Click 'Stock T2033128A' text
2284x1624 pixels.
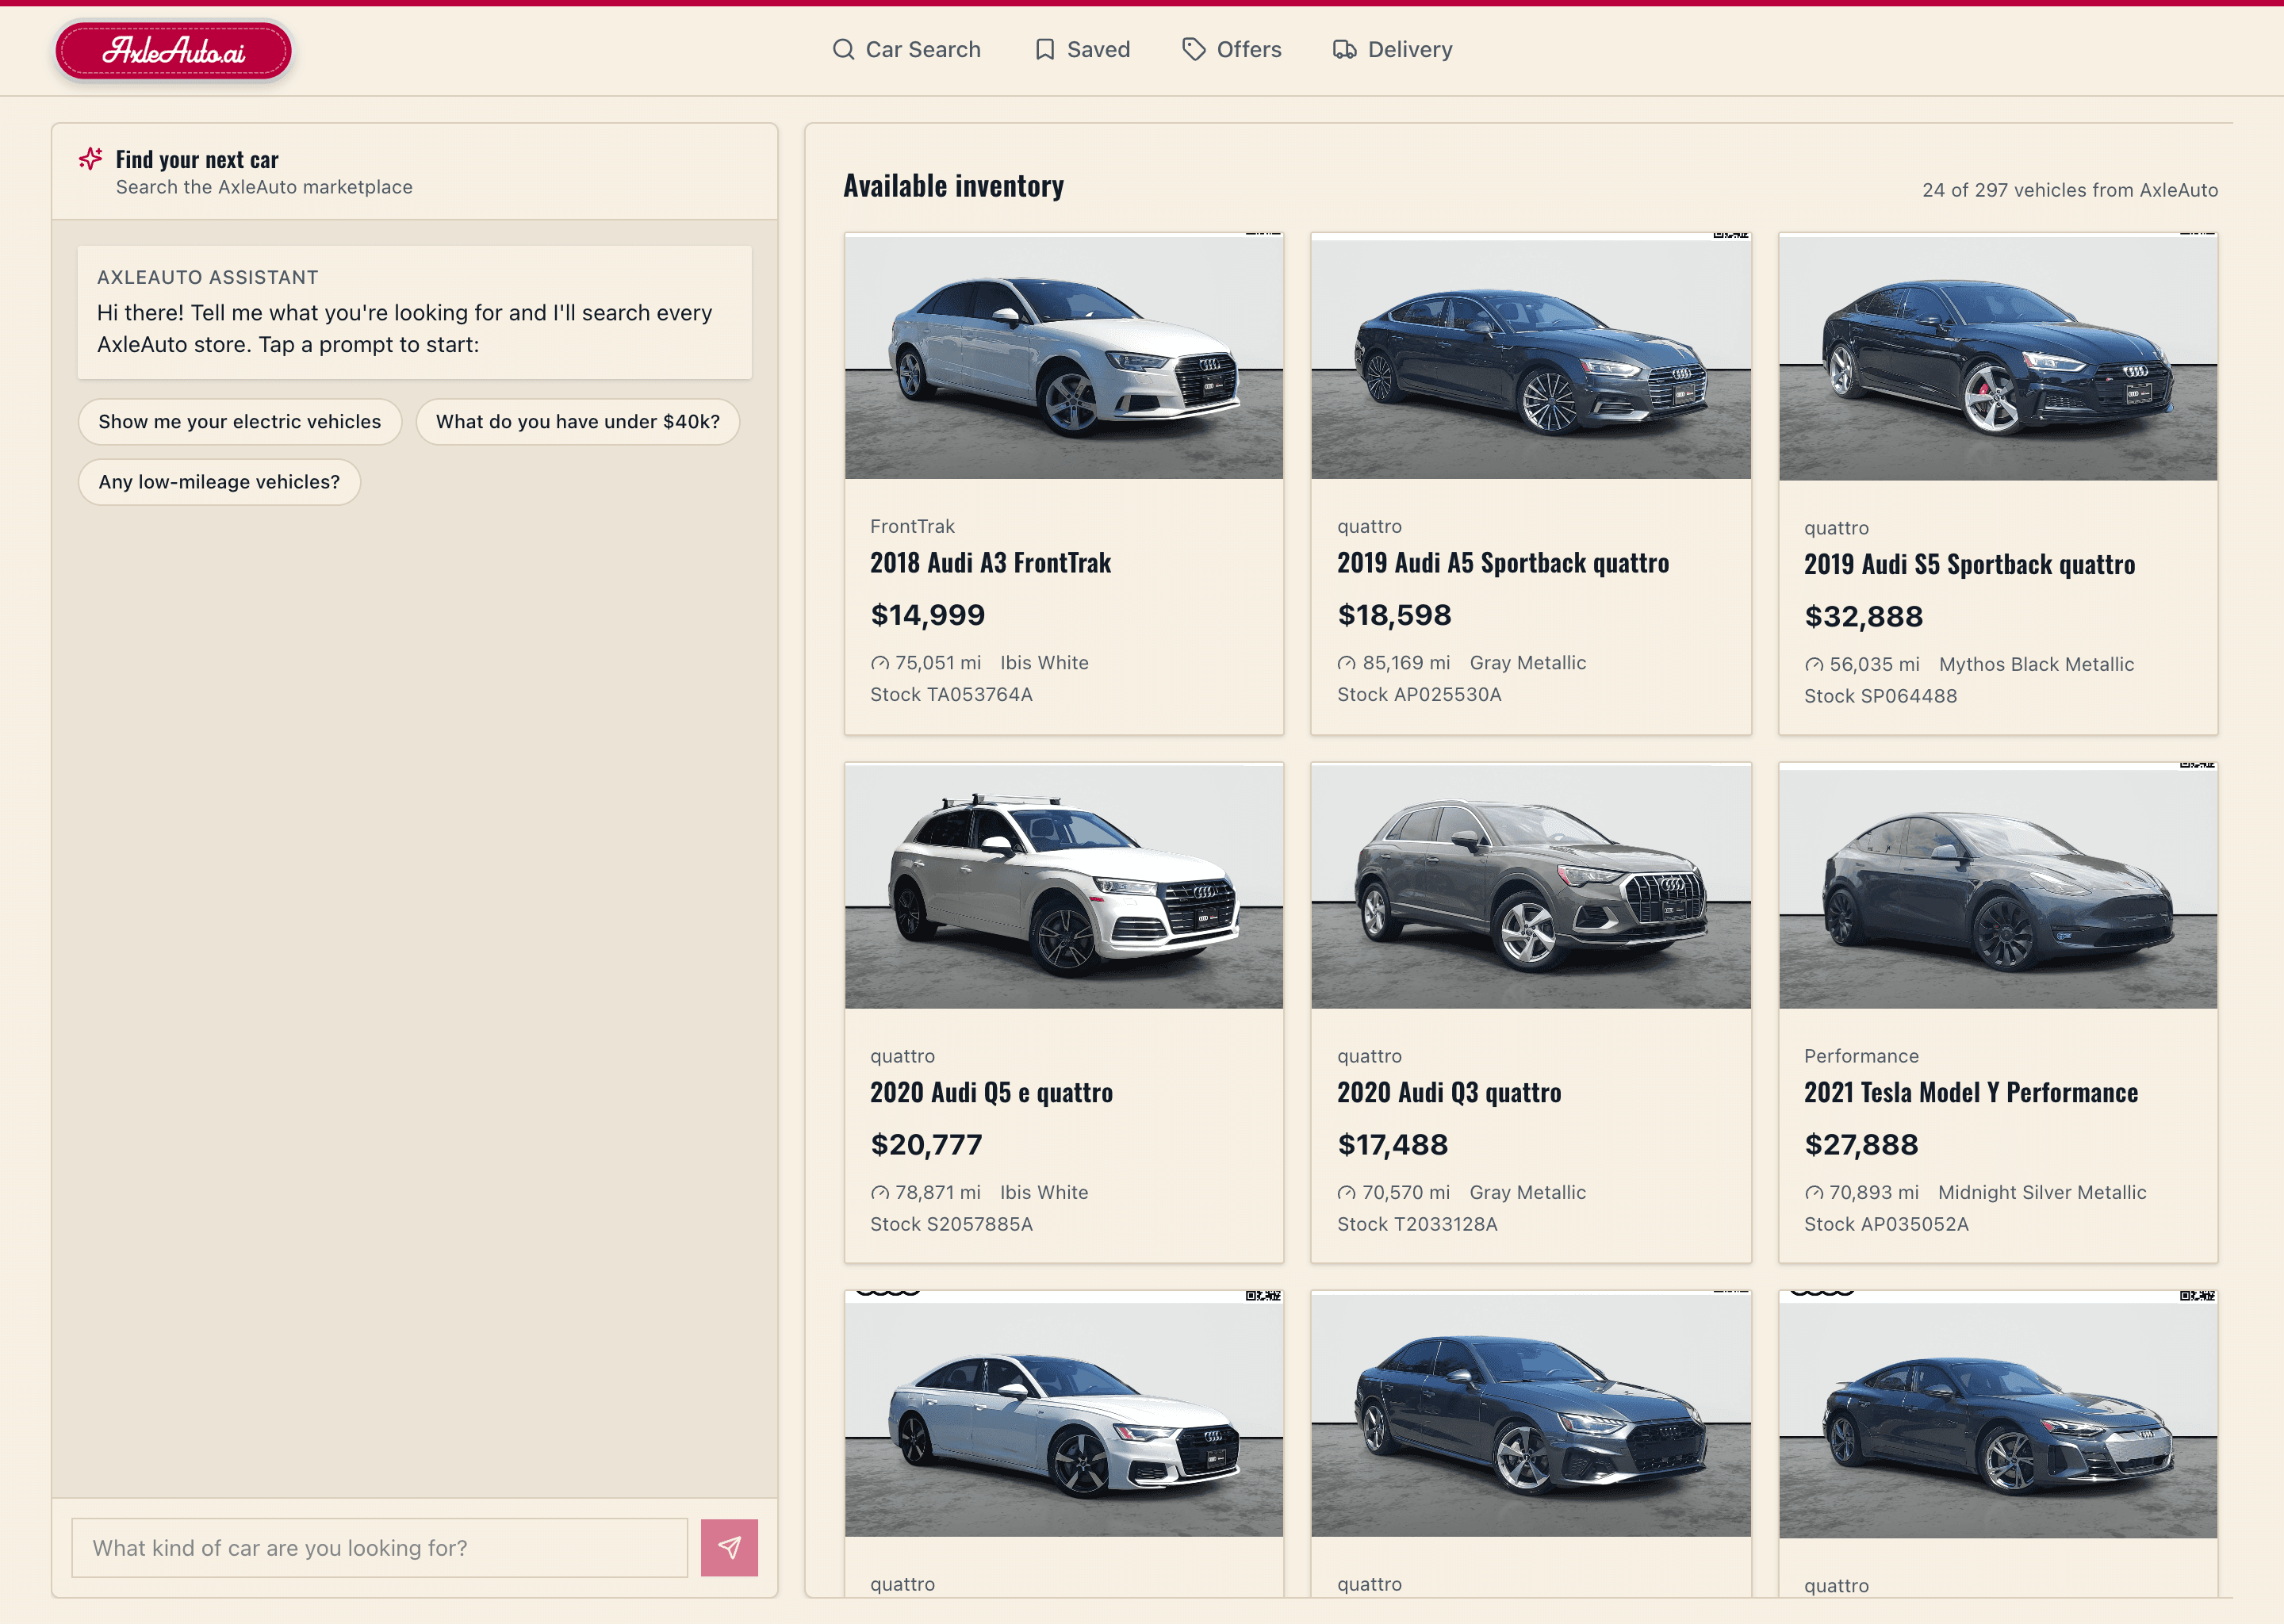(1417, 1225)
